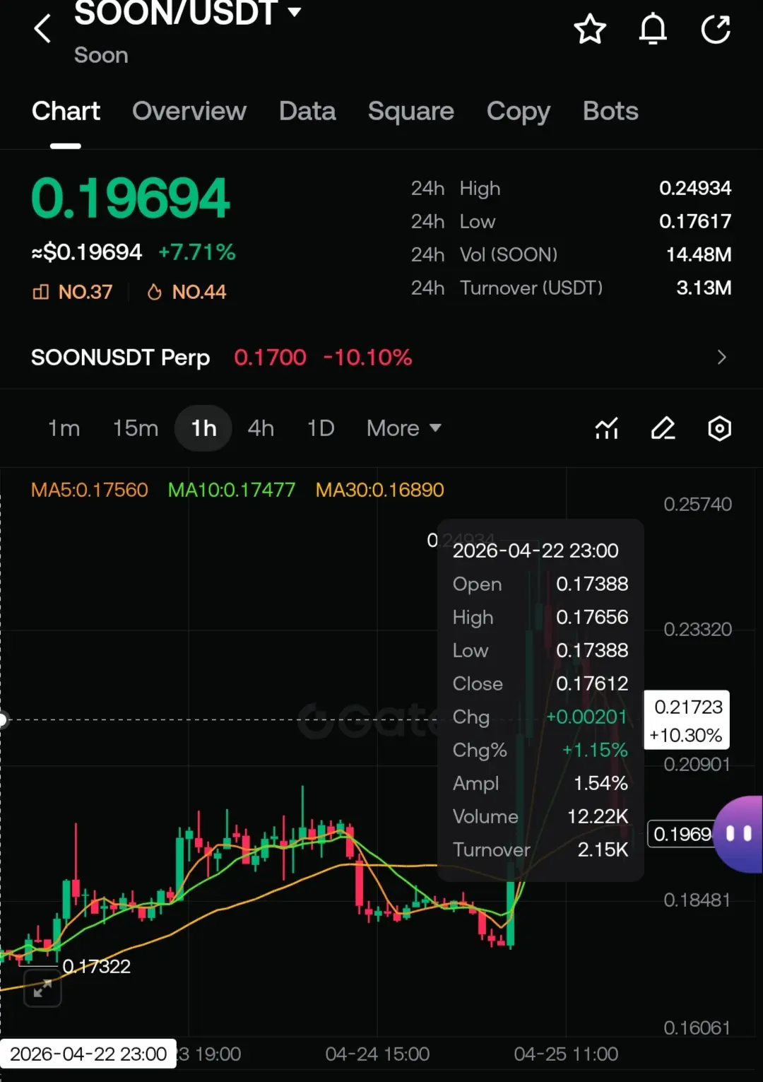Select the Chart tab
763x1082 pixels.
66,111
